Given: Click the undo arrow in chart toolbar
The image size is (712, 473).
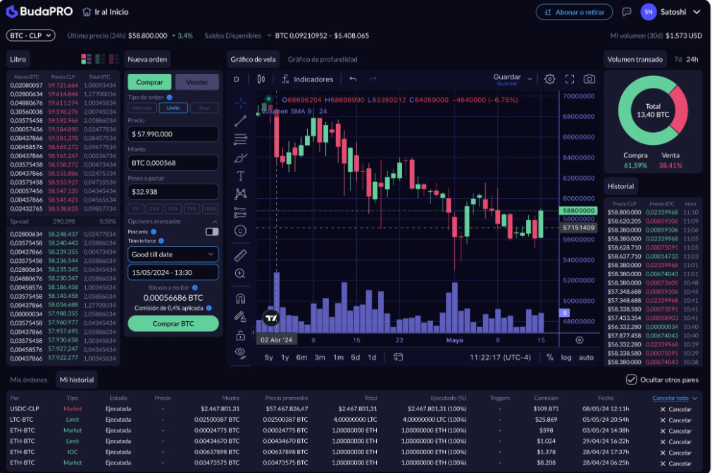Looking at the screenshot, I should click(353, 79).
